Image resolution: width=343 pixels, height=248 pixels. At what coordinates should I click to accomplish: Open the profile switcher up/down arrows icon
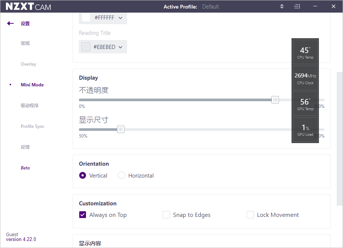click(x=282, y=6)
